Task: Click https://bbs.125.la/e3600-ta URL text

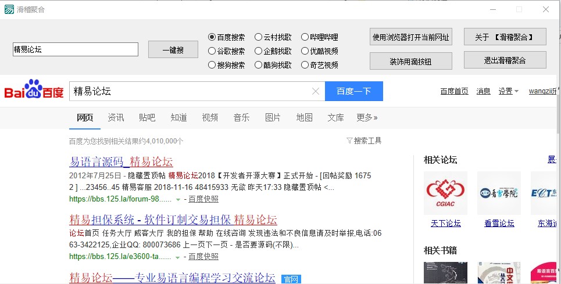Action: tap(120, 257)
